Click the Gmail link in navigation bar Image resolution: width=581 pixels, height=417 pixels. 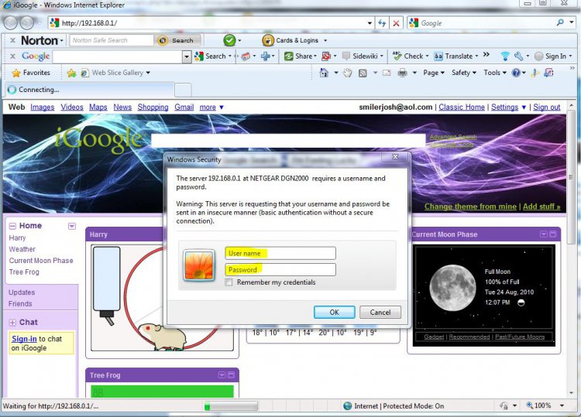coord(184,108)
